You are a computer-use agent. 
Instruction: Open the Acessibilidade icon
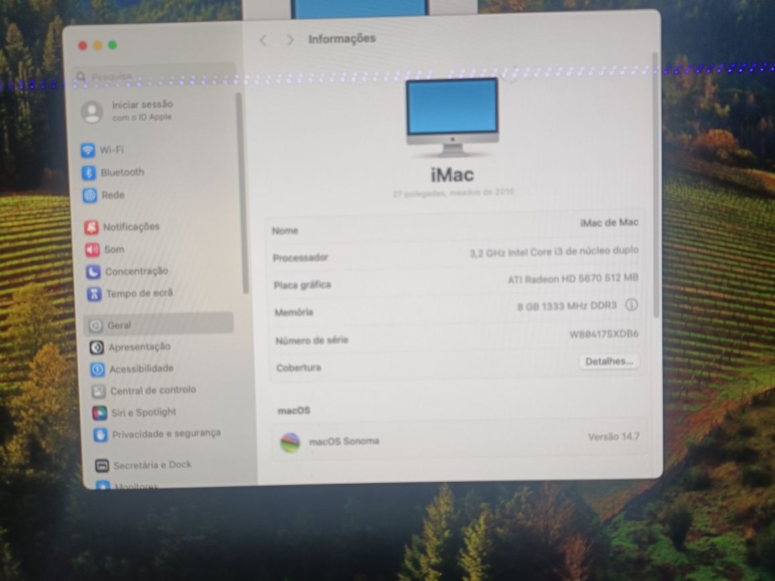pos(98,369)
